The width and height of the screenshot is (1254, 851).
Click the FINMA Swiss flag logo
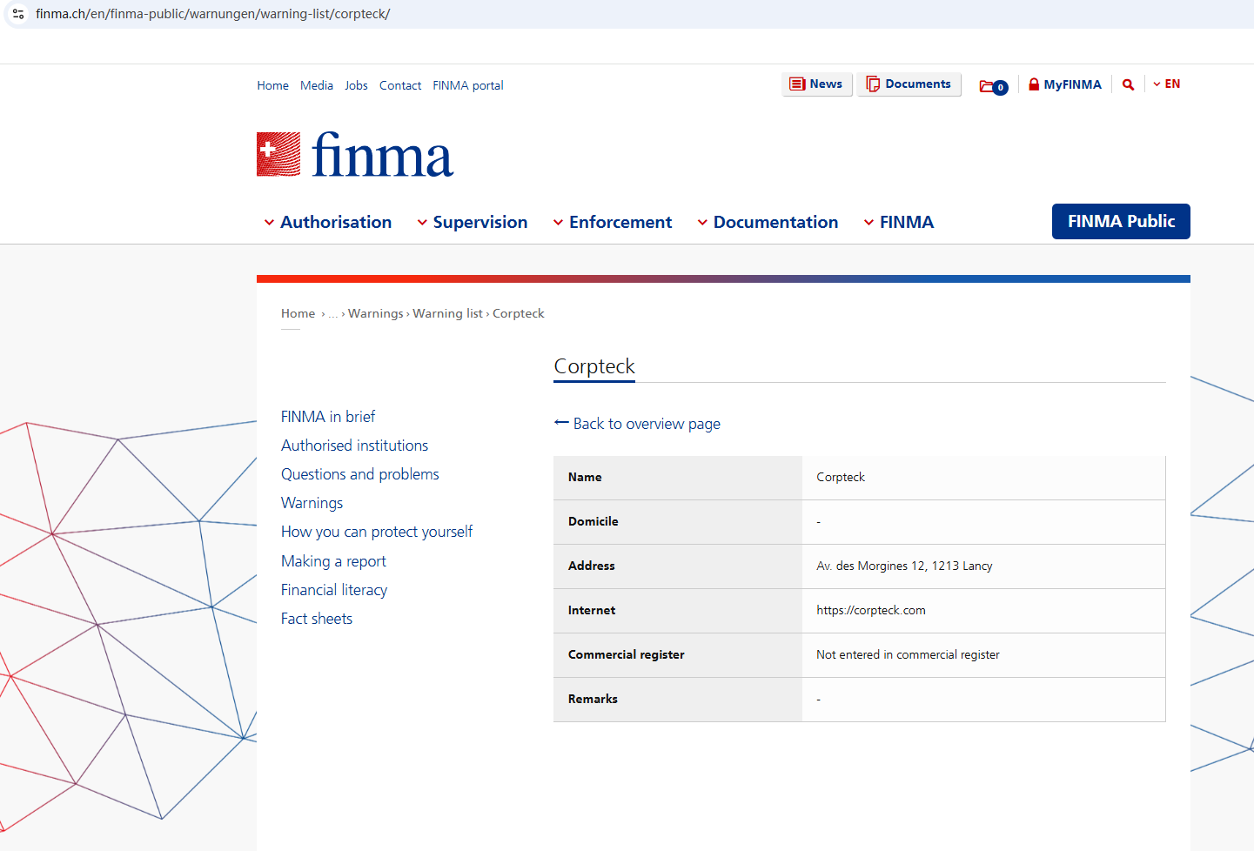click(x=278, y=154)
